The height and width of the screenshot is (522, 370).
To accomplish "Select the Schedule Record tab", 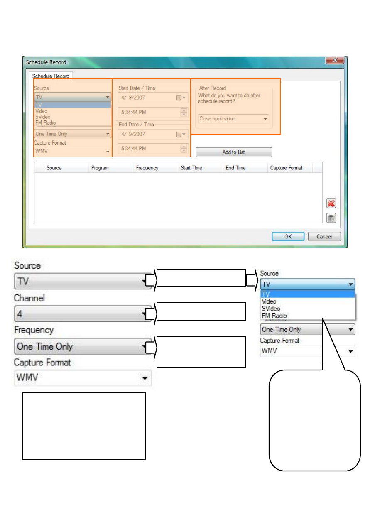I will pyautogui.click(x=50, y=76).
